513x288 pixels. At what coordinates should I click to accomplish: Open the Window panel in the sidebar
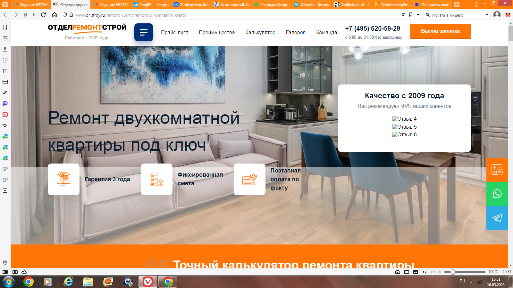tap(5, 82)
